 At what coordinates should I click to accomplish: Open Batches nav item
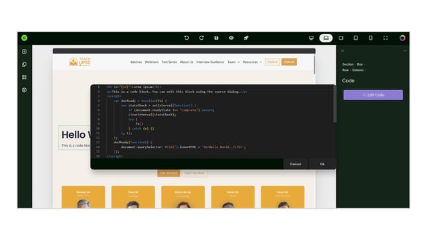pos(136,62)
